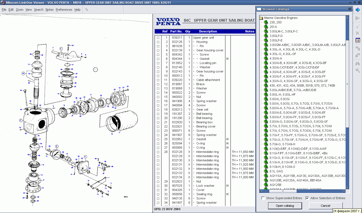Click the catalog tree scroll-right arrow

click(x=344, y=191)
